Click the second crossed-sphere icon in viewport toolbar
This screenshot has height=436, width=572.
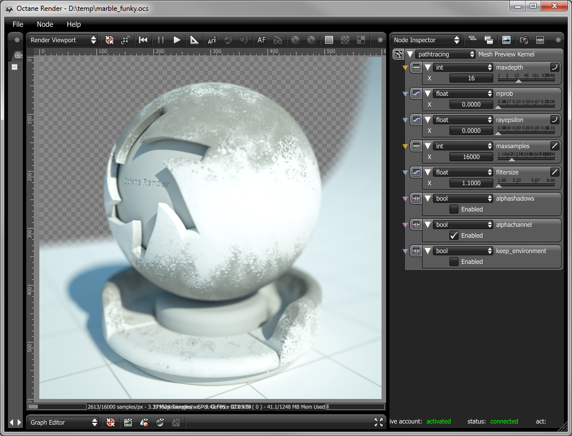[x=311, y=40]
